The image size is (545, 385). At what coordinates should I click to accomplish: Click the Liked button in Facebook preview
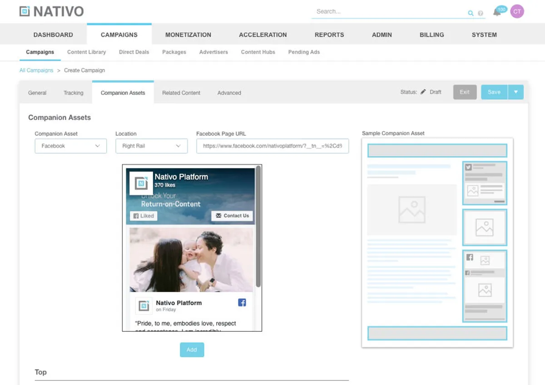click(x=144, y=216)
